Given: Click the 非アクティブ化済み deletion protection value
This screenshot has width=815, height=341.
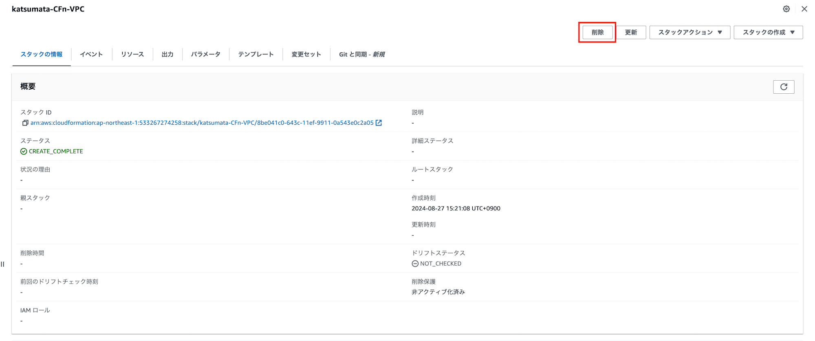Looking at the screenshot, I should [438, 292].
